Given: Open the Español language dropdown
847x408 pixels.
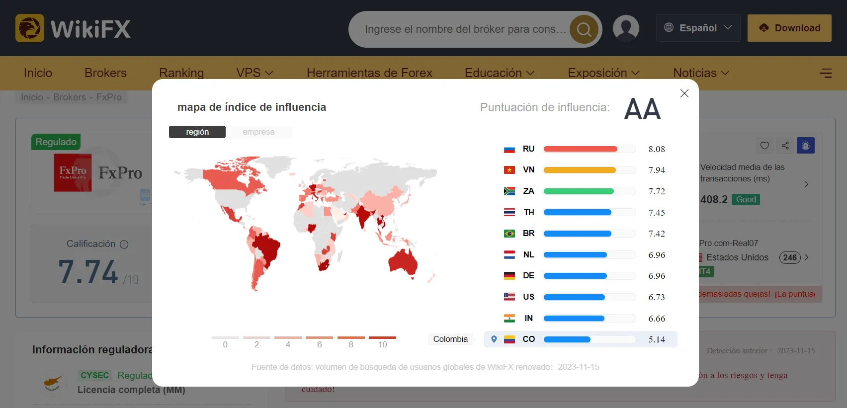Looking at the screenshot, I should coord(698,28).
